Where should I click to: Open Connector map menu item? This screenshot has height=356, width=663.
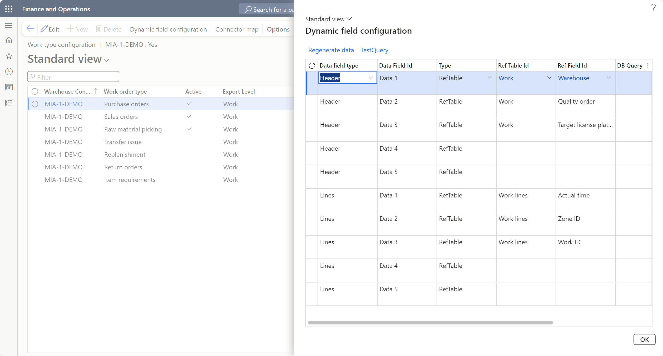(x=237, y=29)
